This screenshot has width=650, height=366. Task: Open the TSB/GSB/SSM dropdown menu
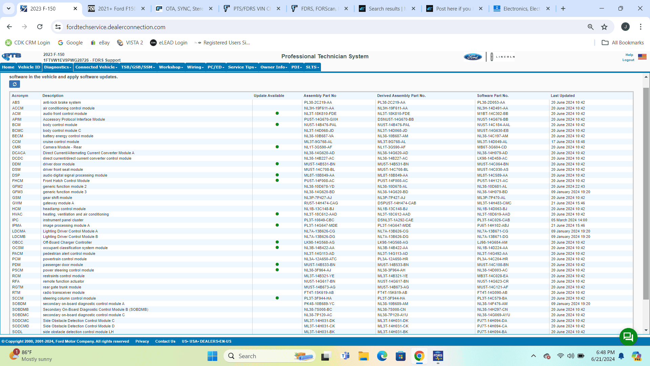tap(138, 67)
